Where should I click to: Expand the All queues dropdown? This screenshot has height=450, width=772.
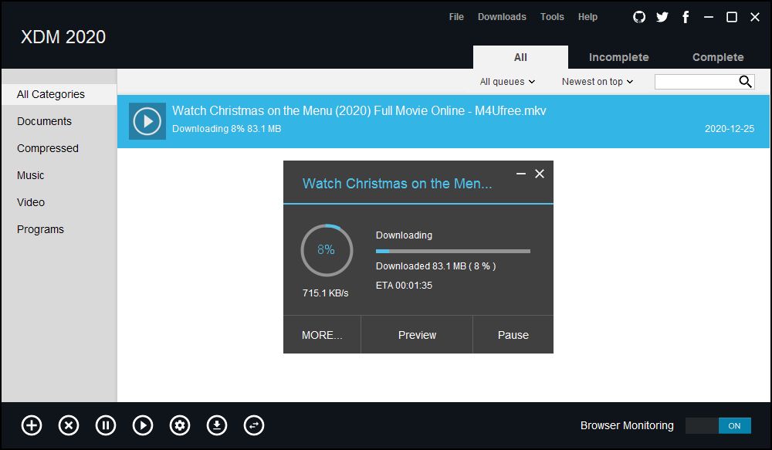(x=507, y=82)
